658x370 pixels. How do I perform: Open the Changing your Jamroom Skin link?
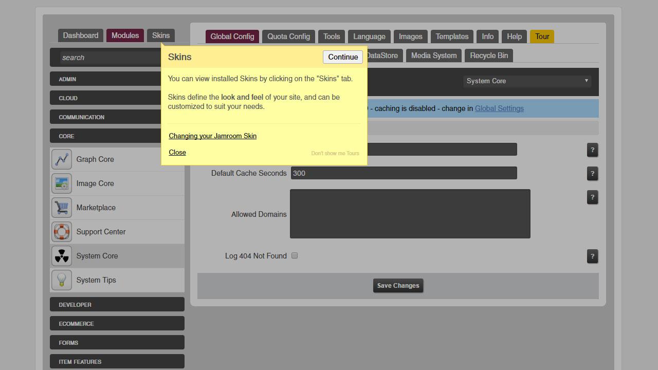[212, 136]
